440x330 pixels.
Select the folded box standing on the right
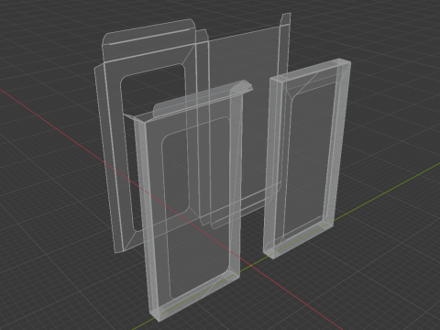[x=307, y=159]
